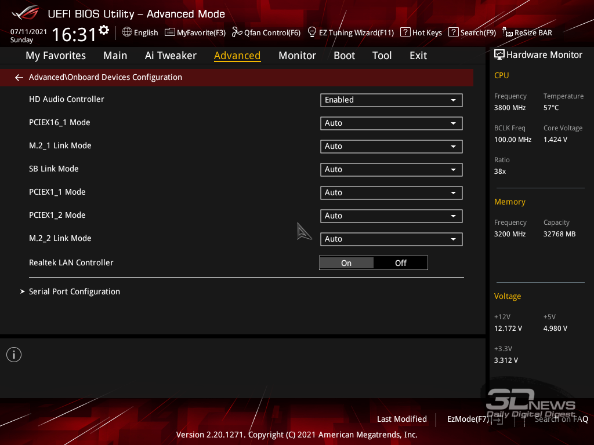
Task: Click the MyFavorite list icon
Action: click(x=170, y=32)
